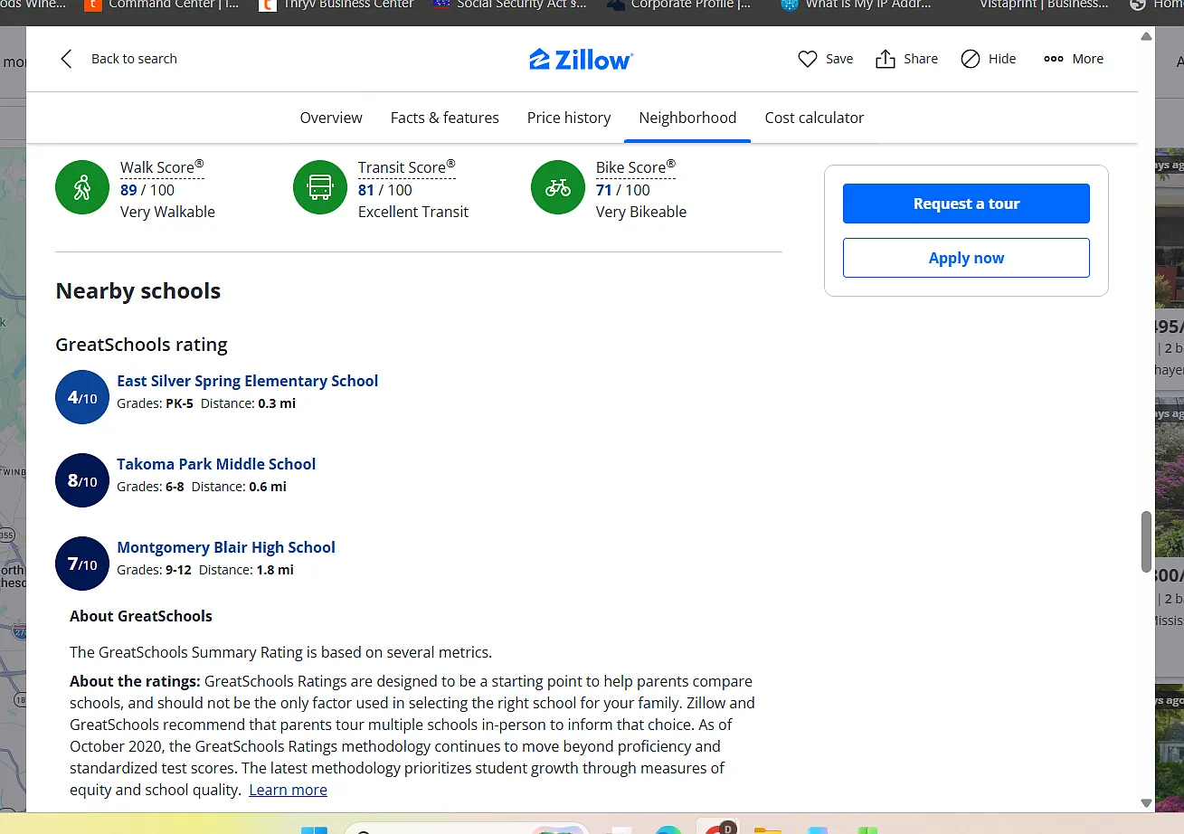Click the Summary Rating description sentence
The image size is (1184, 834).
tap(281, 652)
